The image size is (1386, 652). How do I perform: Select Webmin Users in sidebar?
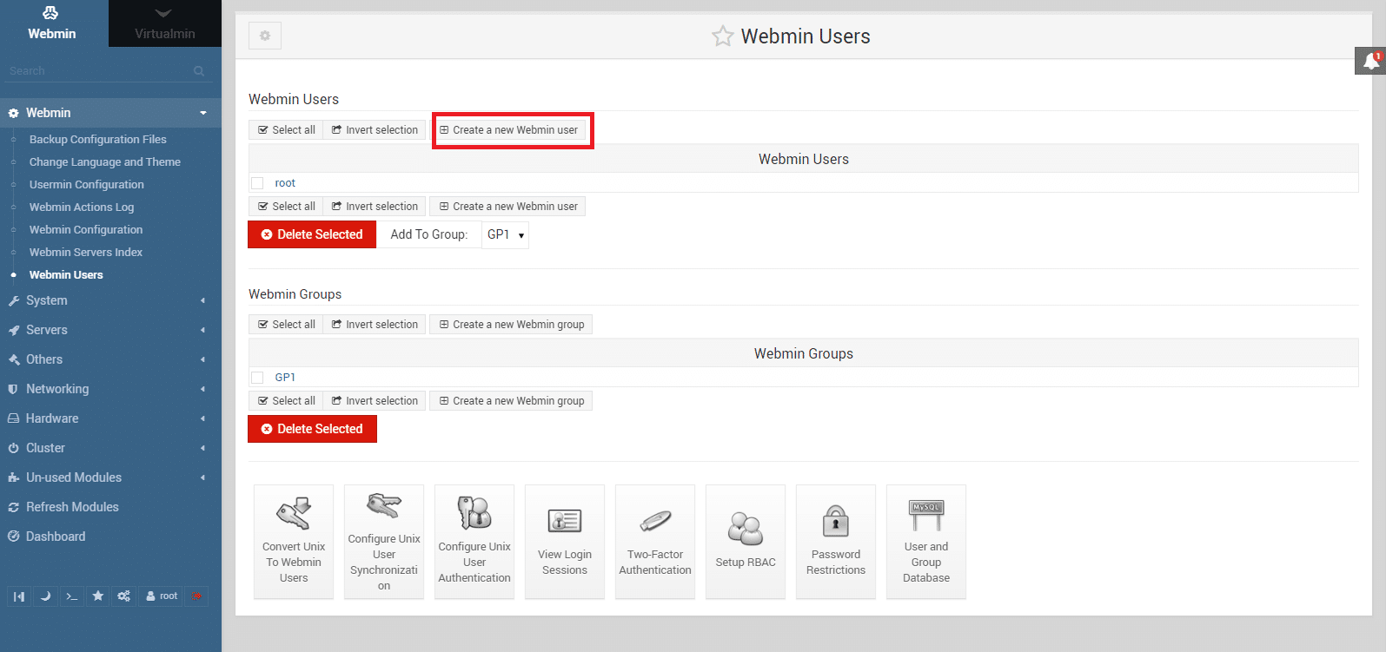click(66, 274)
